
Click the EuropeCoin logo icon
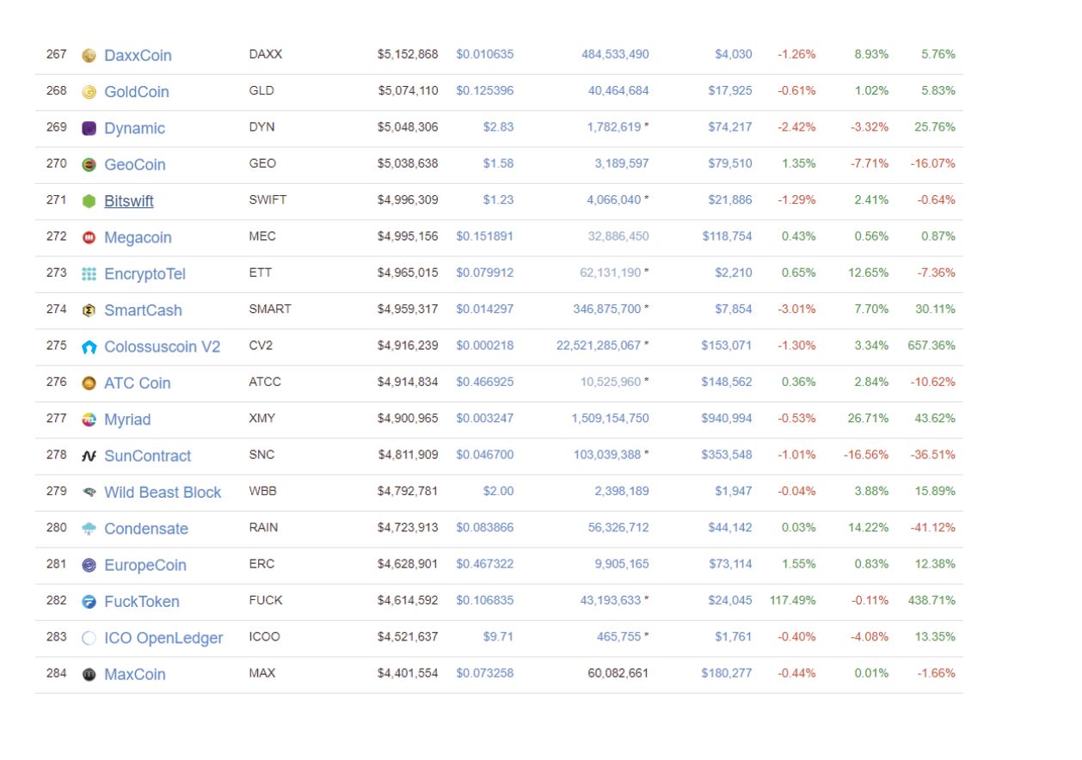click(x=89, y=566)
